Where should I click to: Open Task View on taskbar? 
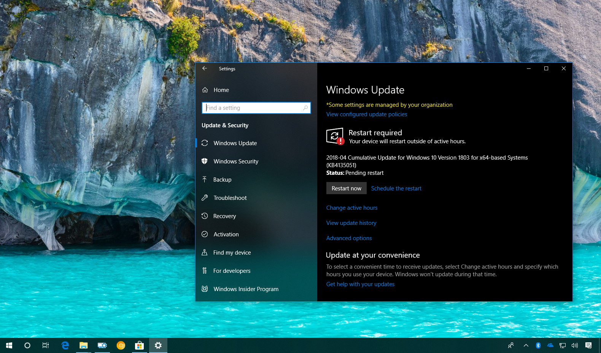[x=46, y=345]
